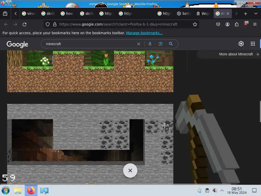
Task: Open 'More about Minecraft' link
Action: coord(239,54)
